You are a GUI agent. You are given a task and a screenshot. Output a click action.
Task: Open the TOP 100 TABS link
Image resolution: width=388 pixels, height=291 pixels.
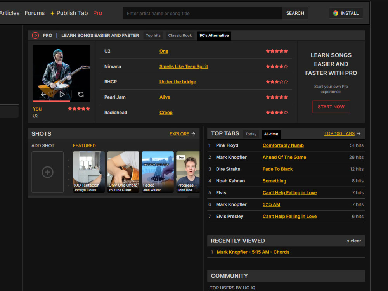point(339,133)
